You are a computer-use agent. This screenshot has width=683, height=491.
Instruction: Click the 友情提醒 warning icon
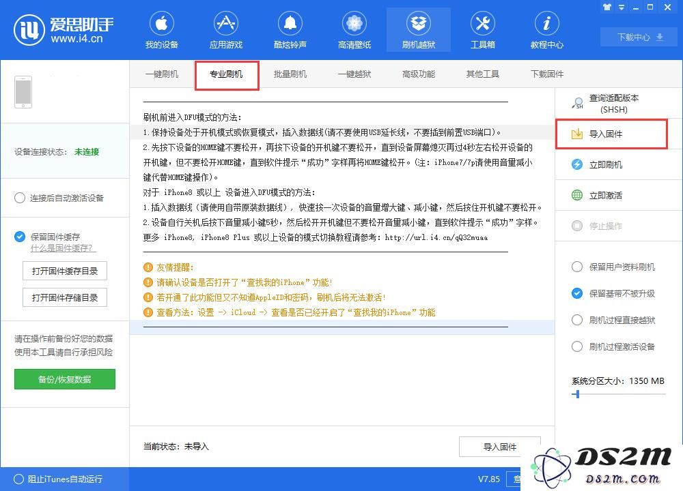(x=148, y=267)
